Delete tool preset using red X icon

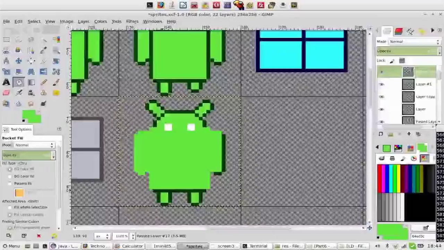click(x=39, y=236)
